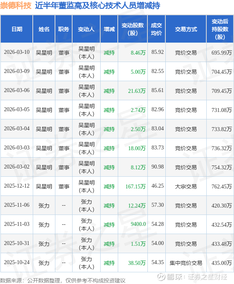
Task: Select the date cell 2026-03-04
Action: pyautogui.click(x=17, y=129)
